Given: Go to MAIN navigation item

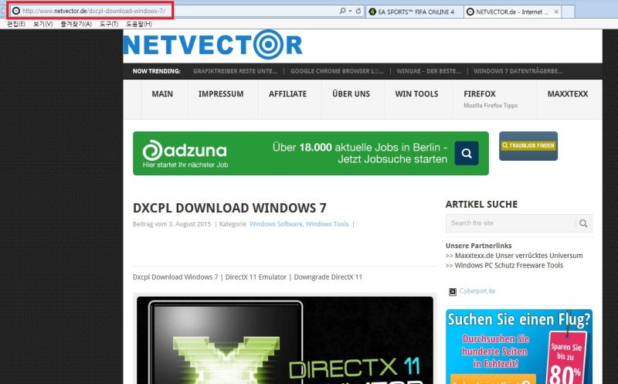Looking at the screenshot, I should tap(162, 93).
